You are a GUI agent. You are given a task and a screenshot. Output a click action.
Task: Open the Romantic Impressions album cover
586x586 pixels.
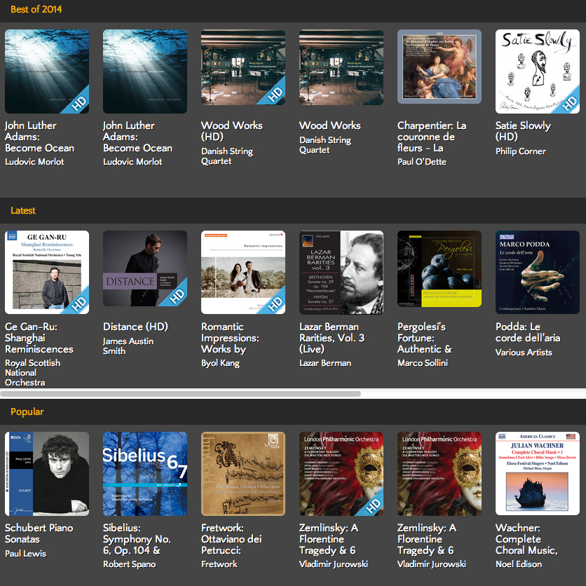[243, 272]
